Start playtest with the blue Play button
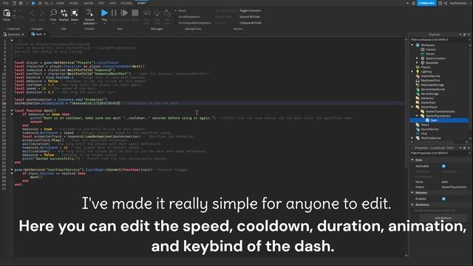Screen dimensions: 473x266 coord(104,13)
